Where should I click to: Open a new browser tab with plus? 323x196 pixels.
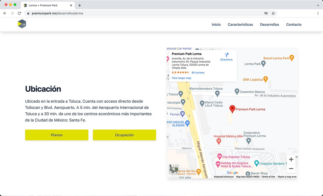(80, 5)
